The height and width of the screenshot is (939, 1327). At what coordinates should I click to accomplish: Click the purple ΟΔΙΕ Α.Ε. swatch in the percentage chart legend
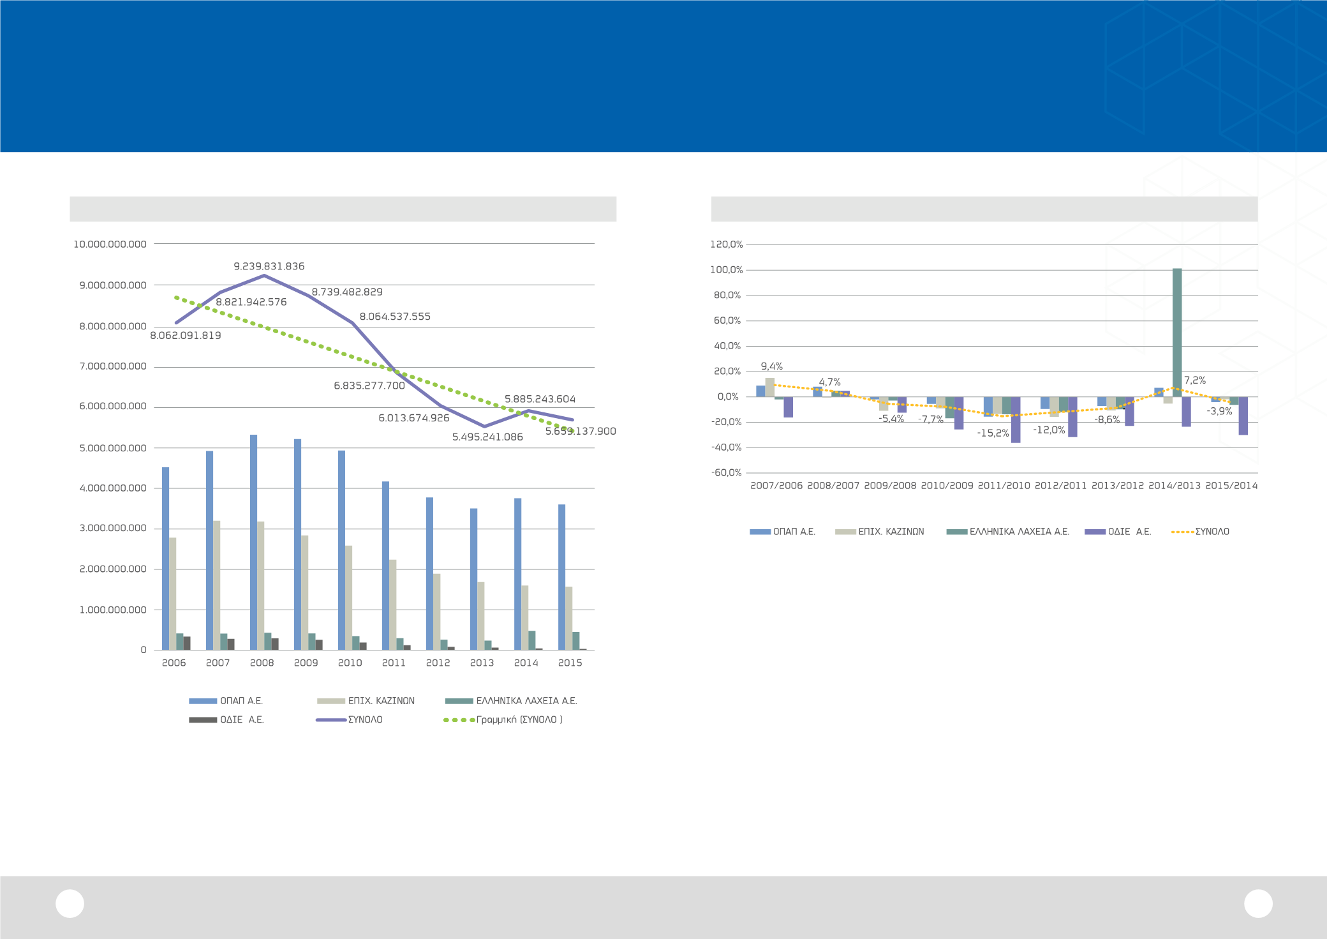[x=1095, y=532]
